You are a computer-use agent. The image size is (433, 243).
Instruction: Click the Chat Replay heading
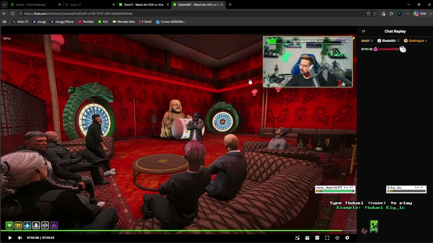click(395, 31)
